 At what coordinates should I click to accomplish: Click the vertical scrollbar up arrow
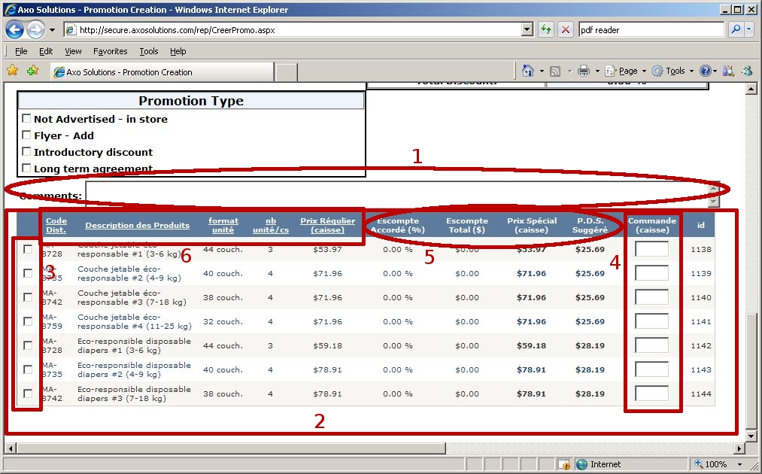point(751,89)
